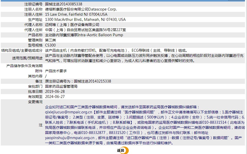Click the 变更情况 label
The image size is (247, 154).
[x=35, y=102]
